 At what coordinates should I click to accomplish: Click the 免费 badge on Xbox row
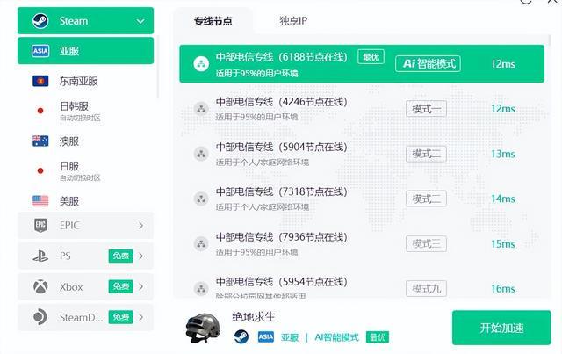(x=121, y=286)
